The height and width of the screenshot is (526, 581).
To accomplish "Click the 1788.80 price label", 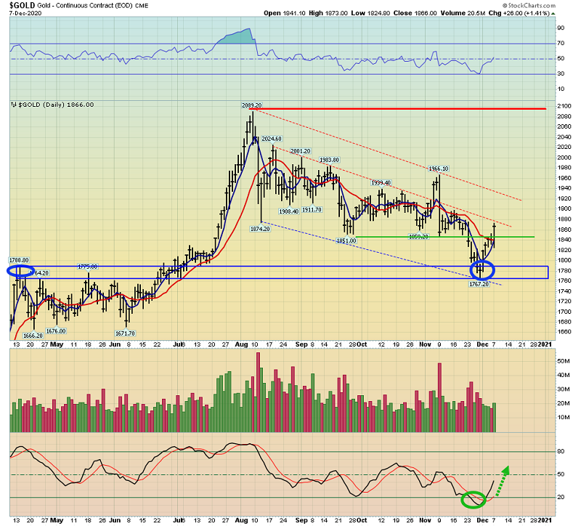I will (19, 260).
